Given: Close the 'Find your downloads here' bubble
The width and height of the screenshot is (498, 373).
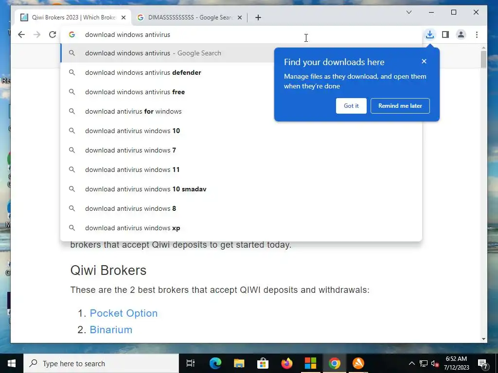Looking at the screenshot, I should 424,61.
